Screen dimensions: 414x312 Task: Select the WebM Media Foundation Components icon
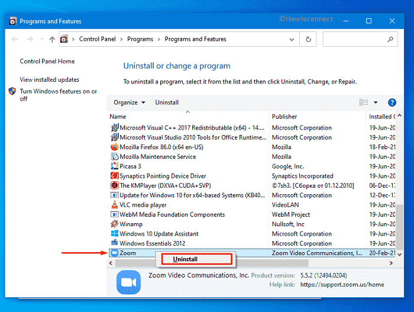(114, 214)
